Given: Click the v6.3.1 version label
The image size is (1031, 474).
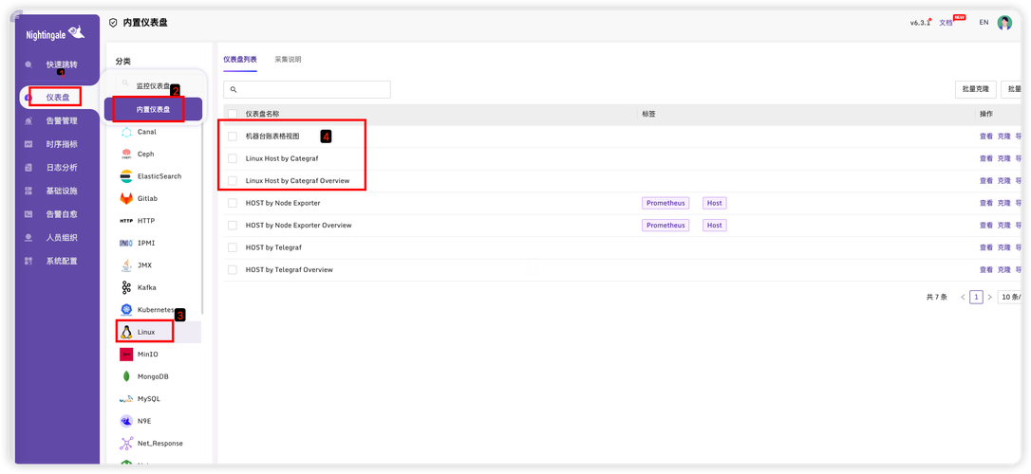Looking at the screenshot, I should click(x=920, y=23).
